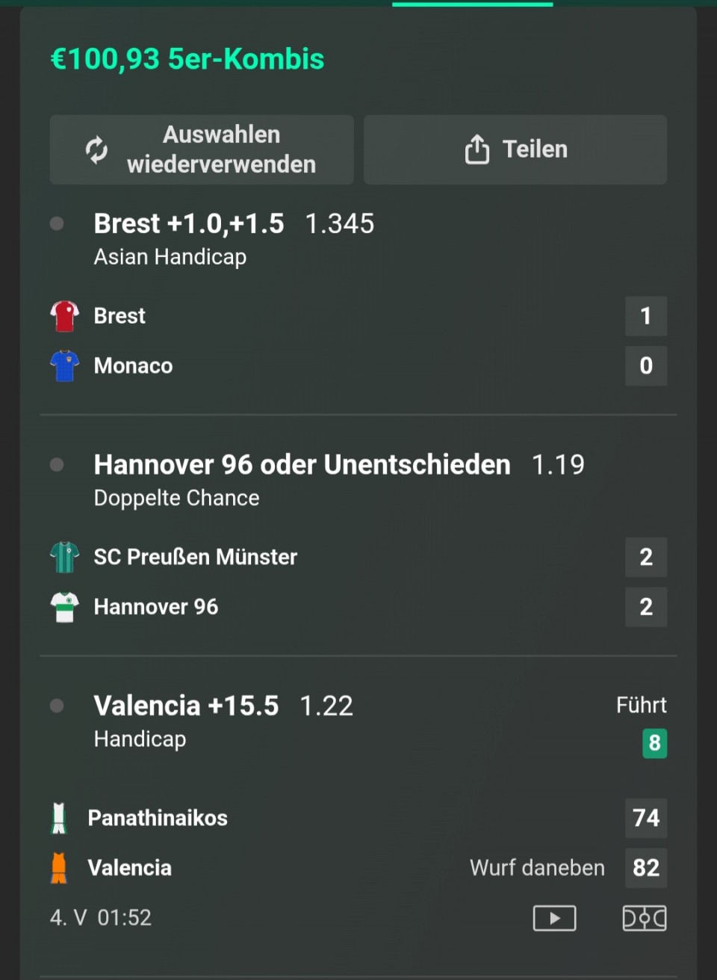Image resolution: width=717 pixels, height=980 pixels.
Task: Click SC Preußen Münster striped jersey icon
Action: pyautogui.click(x=65, y=557)
